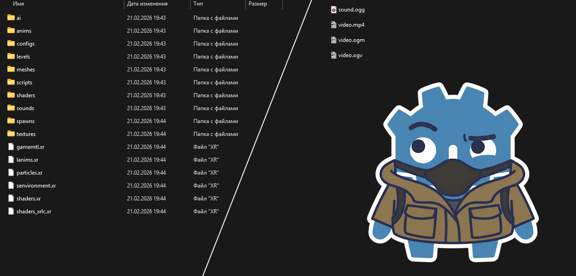The image size is (576, 276).
Task: Select the lanims.xr file icon
Action: [12, 160]
